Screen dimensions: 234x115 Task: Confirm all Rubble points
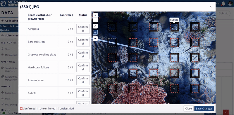(83, 93)
